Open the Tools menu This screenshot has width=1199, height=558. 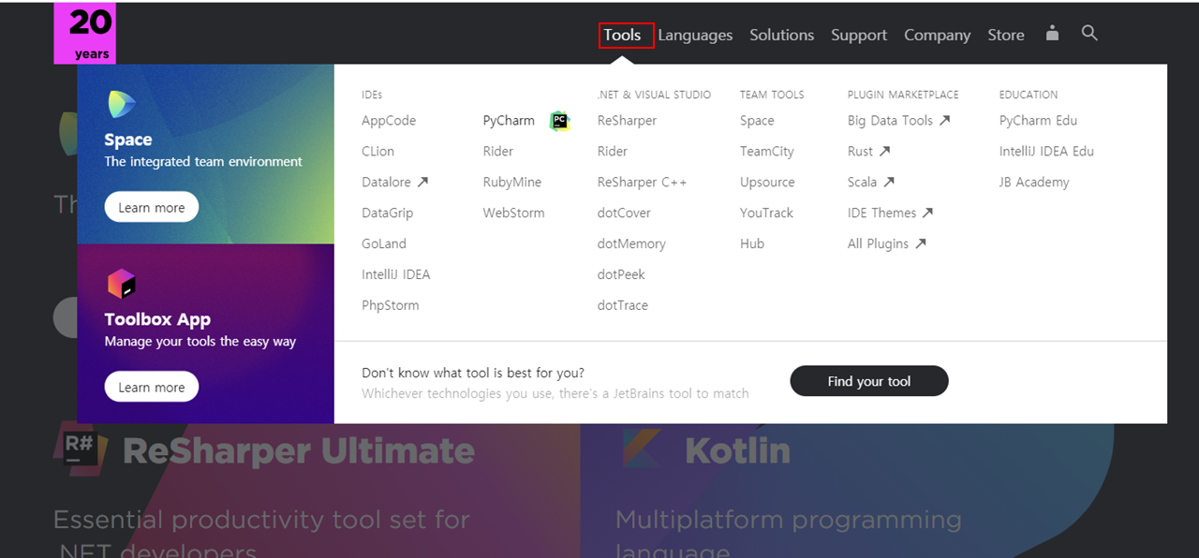click(x=622, y=36)
